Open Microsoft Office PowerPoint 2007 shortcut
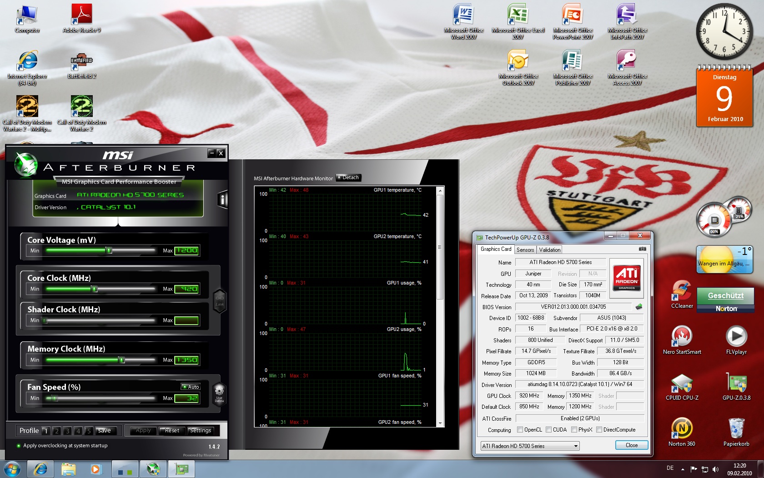 573,21
